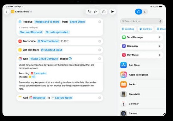This screenshot has width=173, height=121.
Task: Run the shortcut with the play button
Action: [x=112, y=12]
